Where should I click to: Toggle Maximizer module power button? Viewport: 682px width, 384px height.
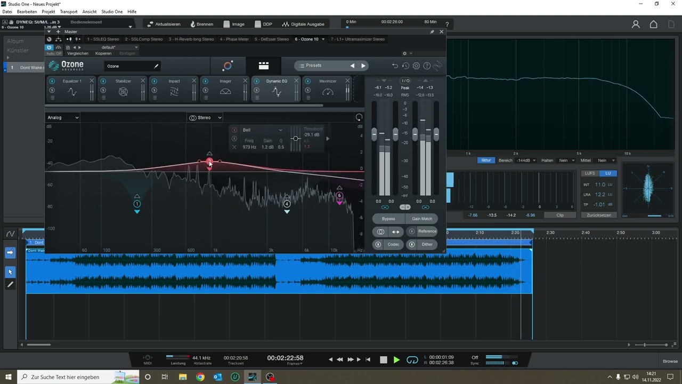click(x=307, y=81)
